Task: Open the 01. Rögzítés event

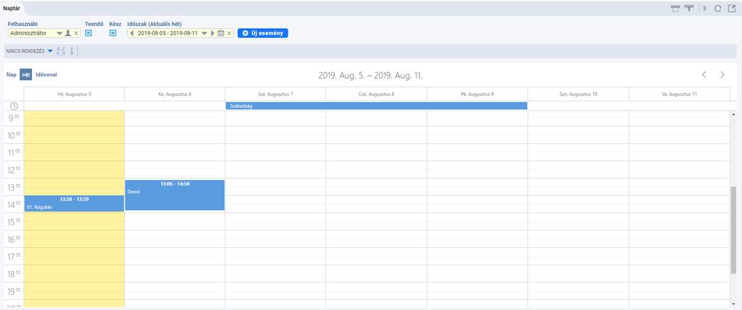Action: [74, 203]
